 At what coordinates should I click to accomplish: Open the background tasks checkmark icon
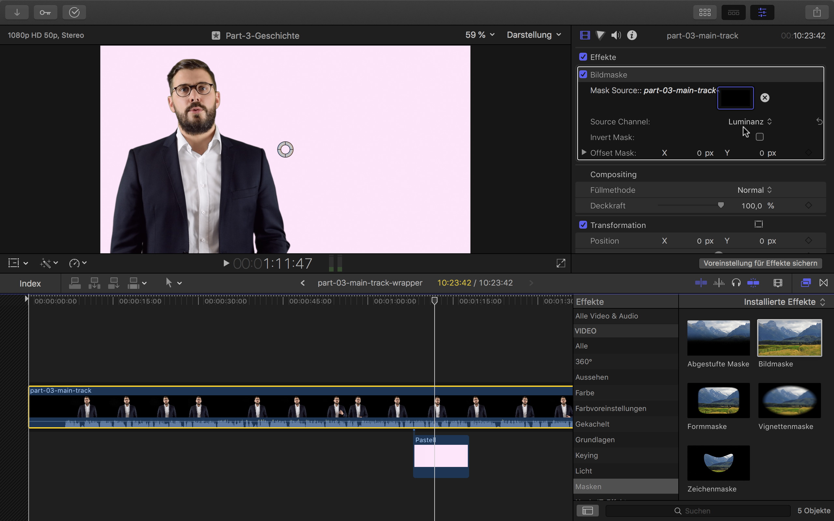[x=74, y=12]
